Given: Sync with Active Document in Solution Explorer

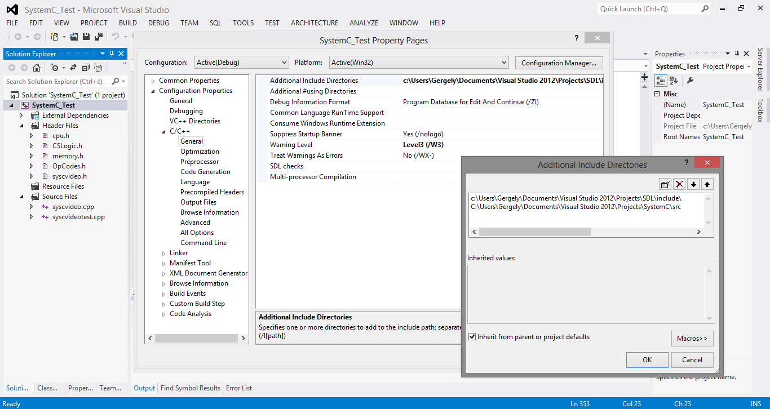Looking at the screenshot, I should pyautogui.click(x=73, y=68).
